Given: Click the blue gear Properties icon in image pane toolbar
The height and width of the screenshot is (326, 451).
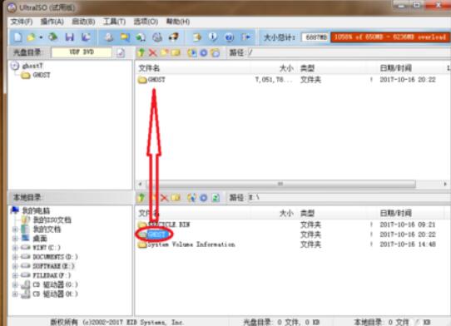Looking at the screenshot, I should (x=204, y=52).
